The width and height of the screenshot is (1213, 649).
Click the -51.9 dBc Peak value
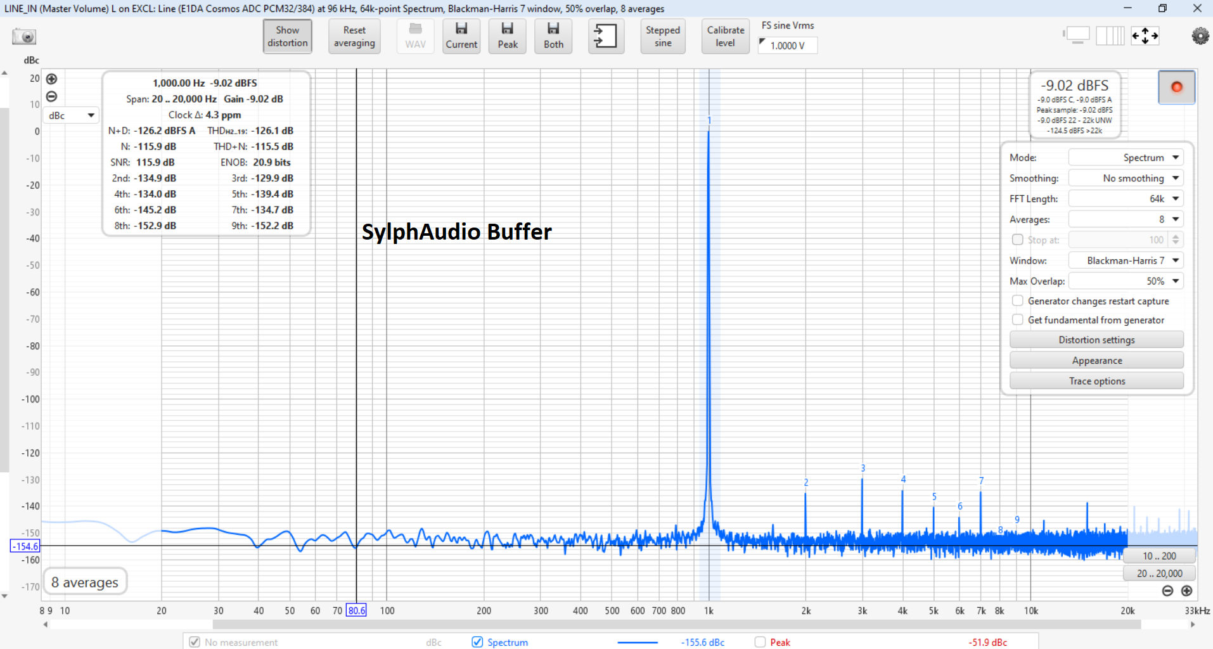pos(987,642)
